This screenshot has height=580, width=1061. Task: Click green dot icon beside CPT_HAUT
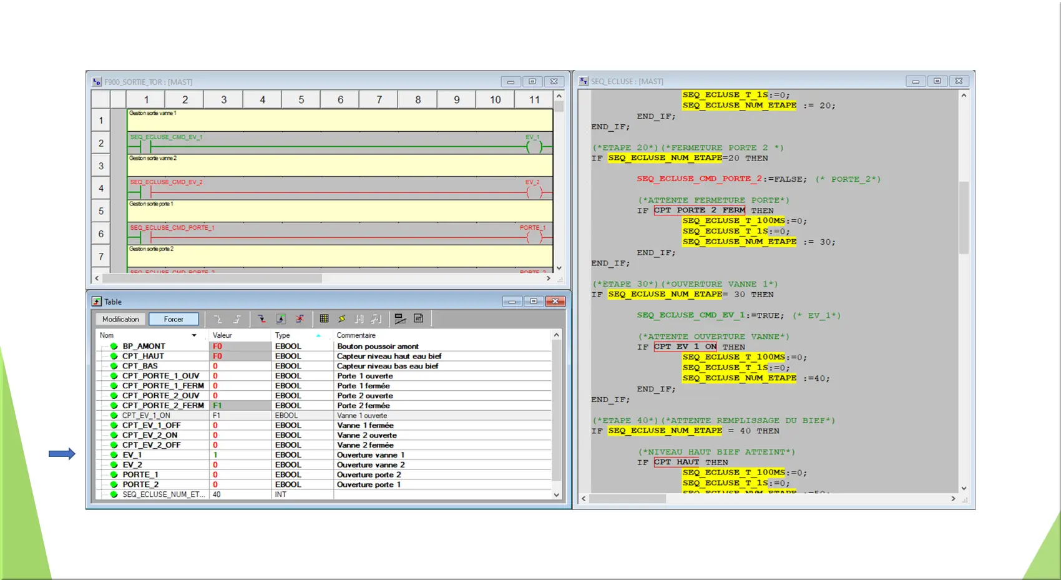114,356
